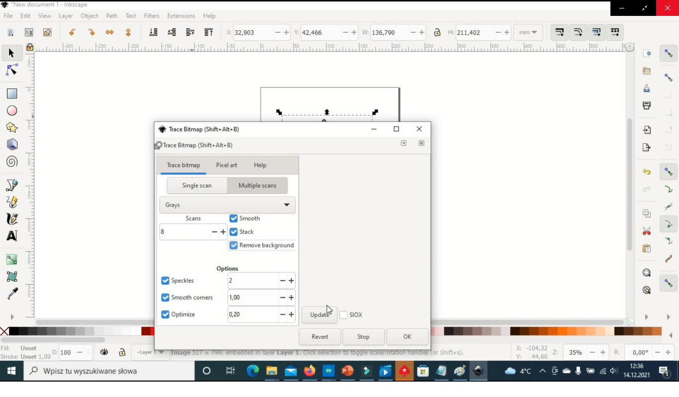Image resolution: width=679 pixels, height=397 pixels.
Task: Uncheck the Smooth checkbox
Action: tap(234, 218)
